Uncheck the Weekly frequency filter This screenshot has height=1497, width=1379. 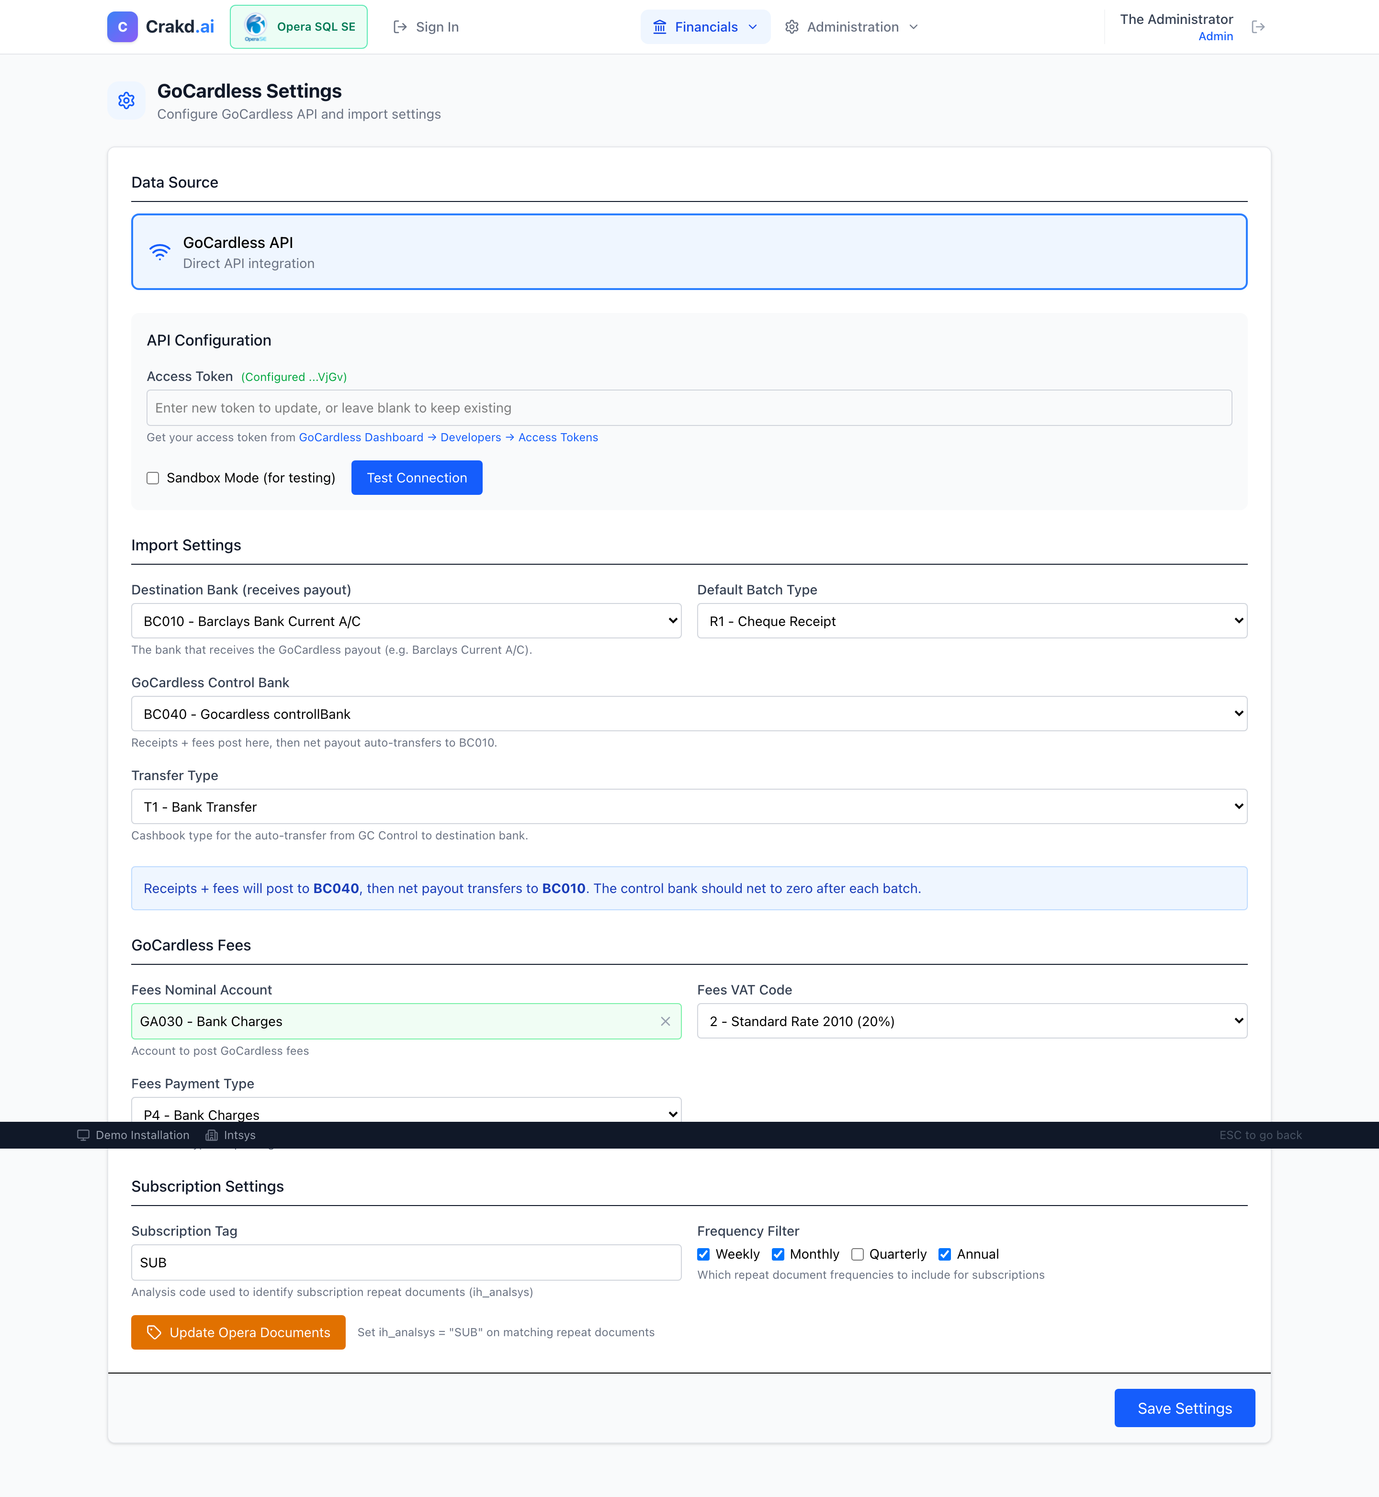click(x=703, y=1254)
